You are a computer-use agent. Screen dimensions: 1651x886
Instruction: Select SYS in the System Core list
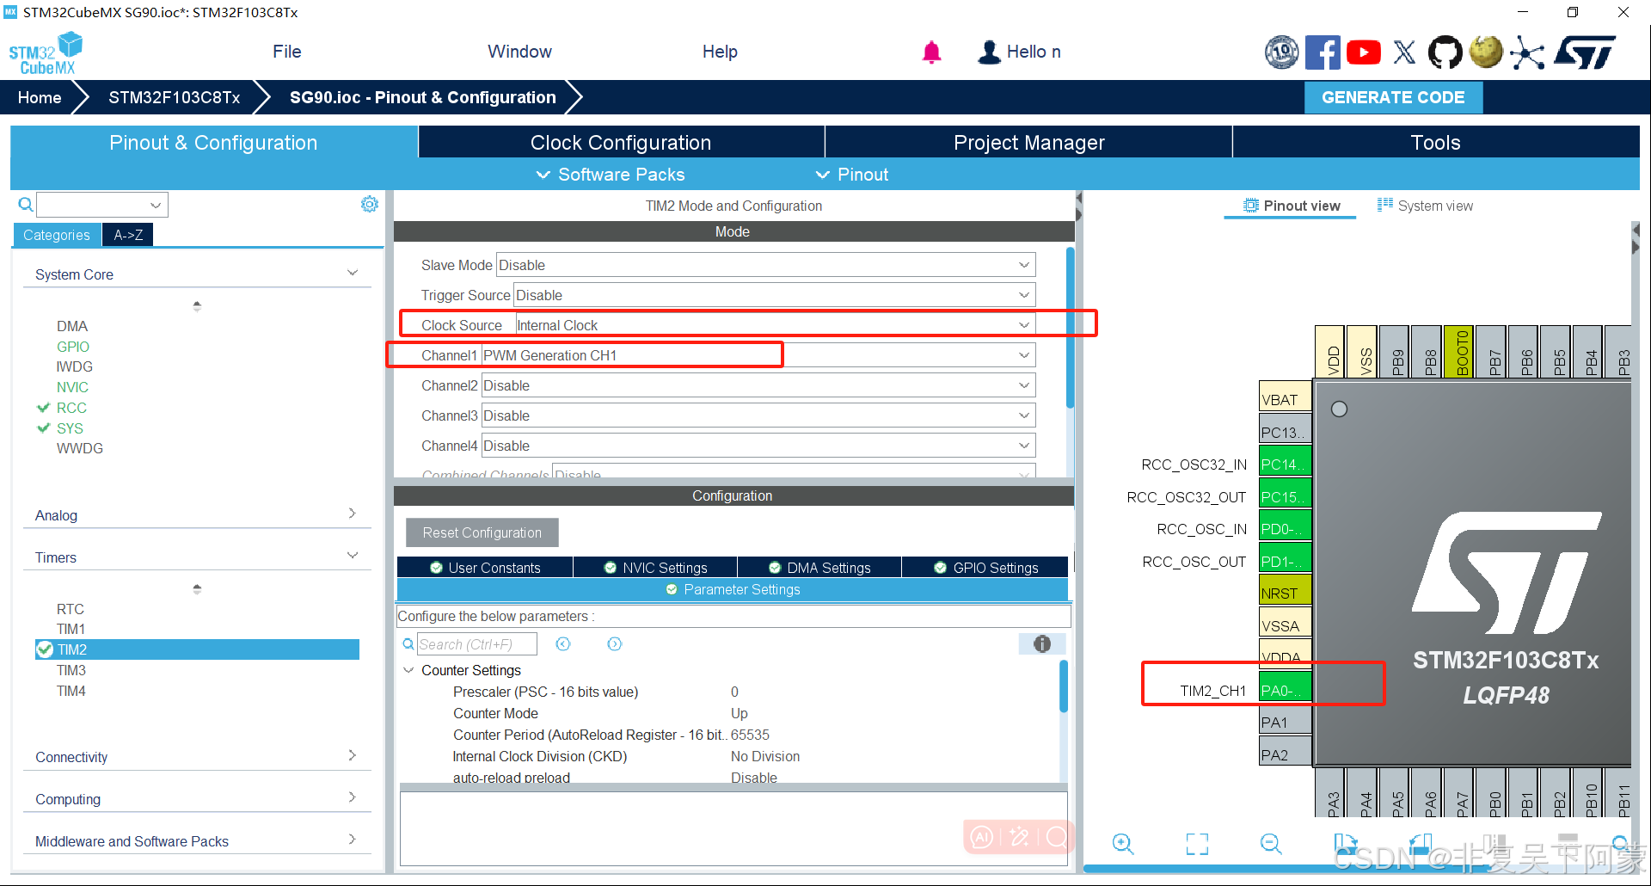[x=70, y=428]
